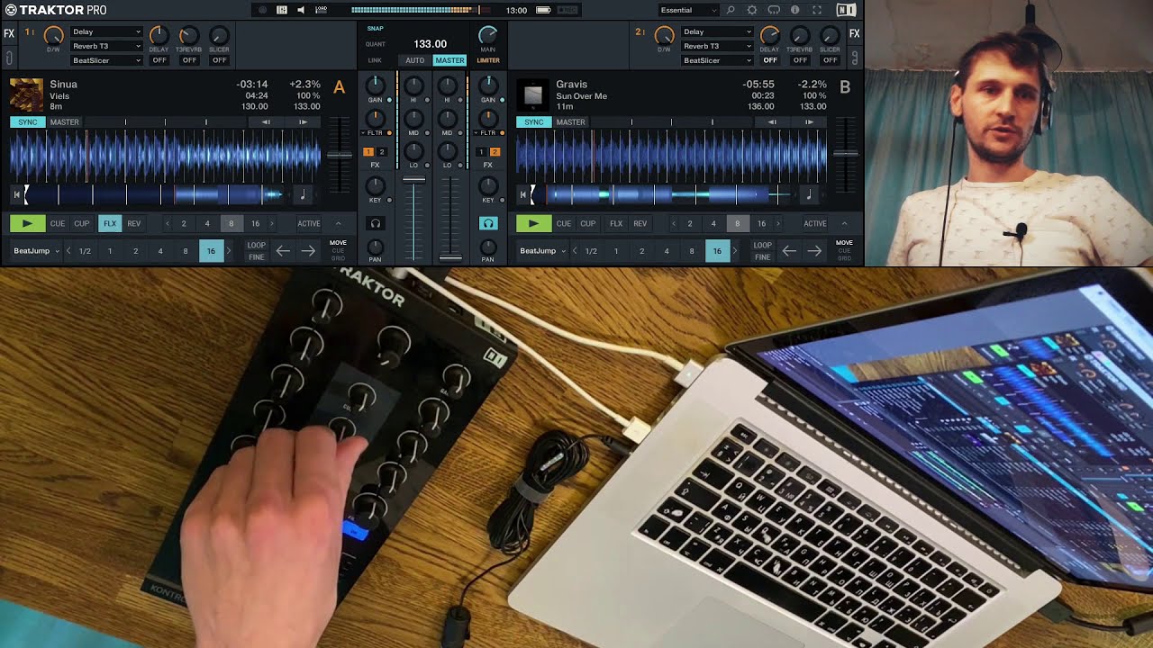Image resolution: width=1153 pixels, height=648 pixels.
Task: Play deck A
Action: (27, 223)
